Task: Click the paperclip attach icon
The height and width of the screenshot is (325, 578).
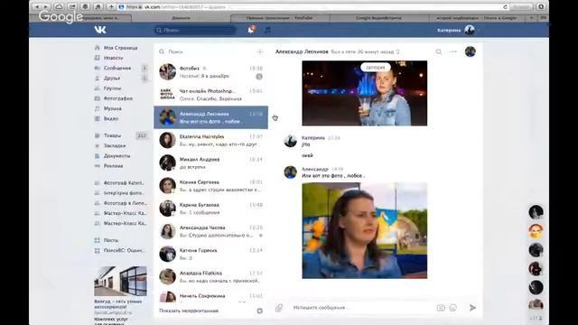Action: tap(279, 308)
